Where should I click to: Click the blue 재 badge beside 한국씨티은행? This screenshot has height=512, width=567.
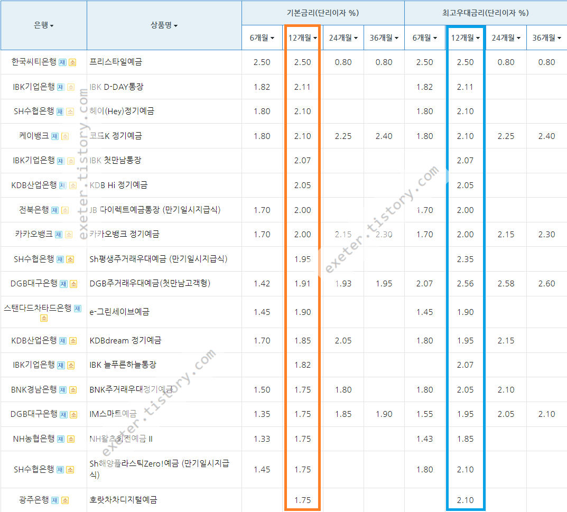62,62
